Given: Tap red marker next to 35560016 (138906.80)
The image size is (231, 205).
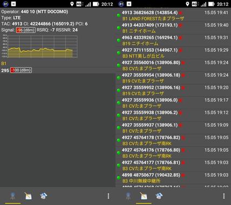Looking at the screenshot, I should 183,63.
